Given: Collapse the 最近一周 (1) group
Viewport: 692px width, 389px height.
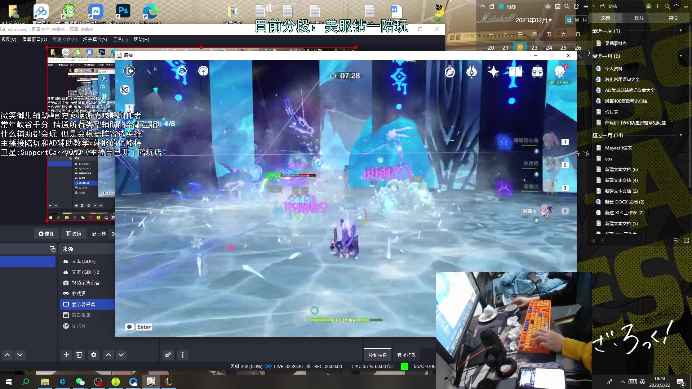Looking at the screenshot, I should [x=680, y=31].
